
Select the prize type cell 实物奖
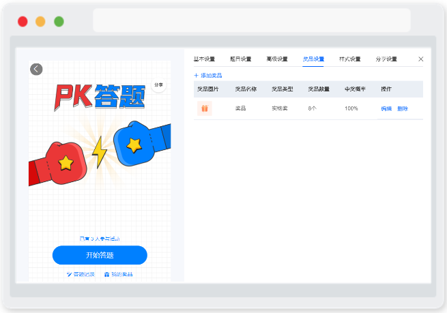click(279, 108)
